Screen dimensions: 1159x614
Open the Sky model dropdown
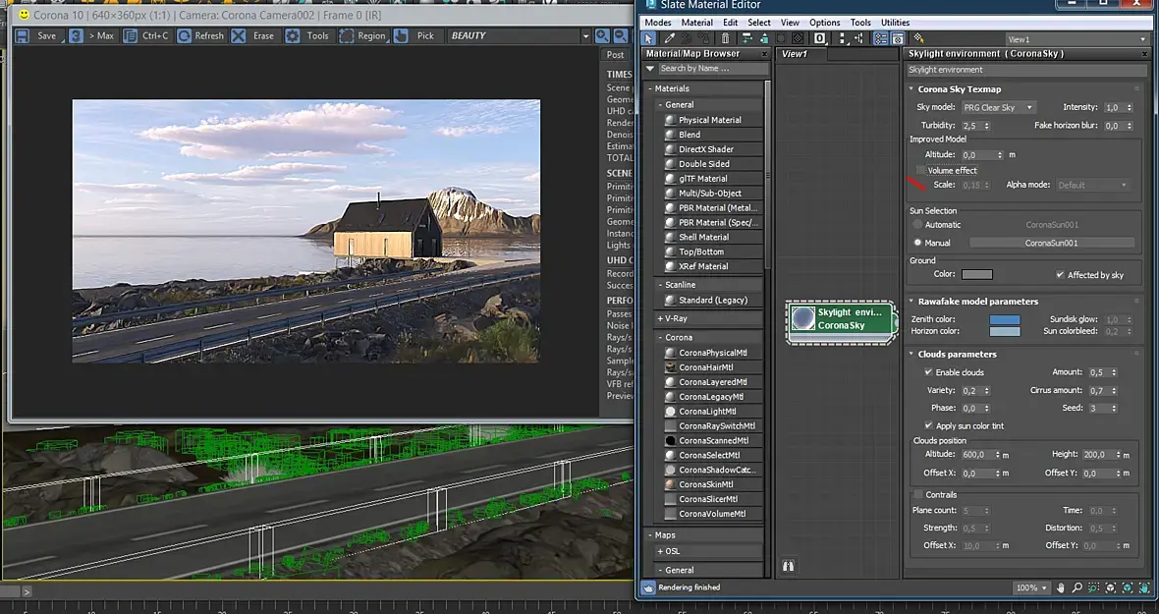point(998,107)
